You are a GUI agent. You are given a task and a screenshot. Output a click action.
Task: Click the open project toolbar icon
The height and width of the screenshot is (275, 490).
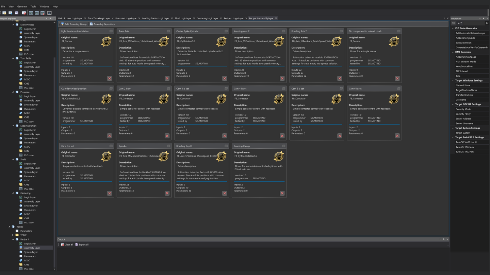click(10, 13)
